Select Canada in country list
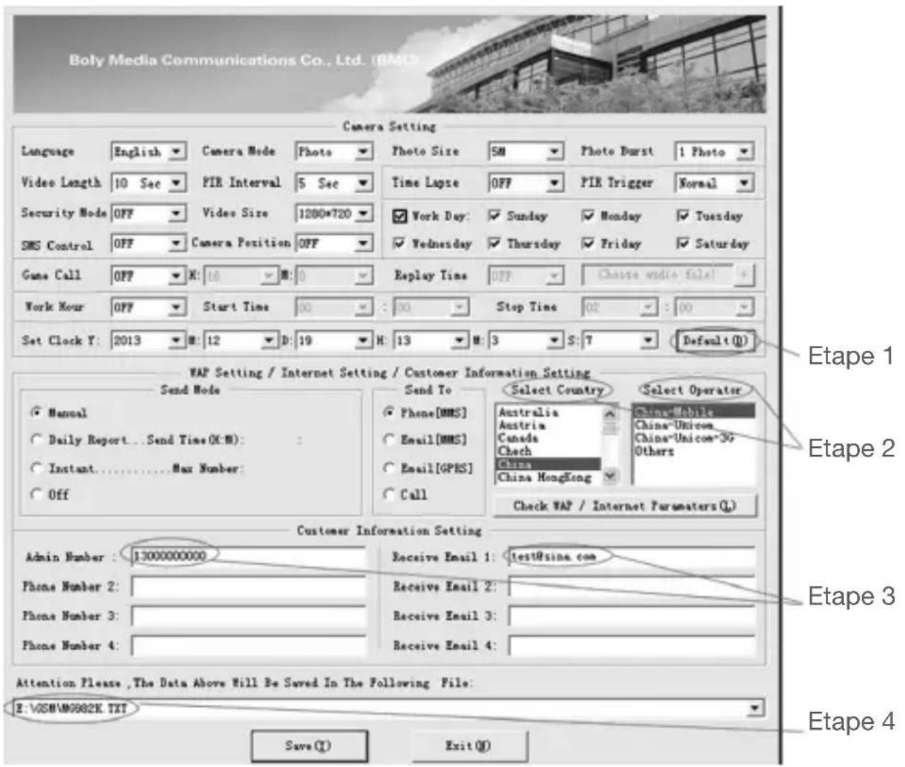The height and width of the screenshot is (767, 905). (x=548, y=438)
